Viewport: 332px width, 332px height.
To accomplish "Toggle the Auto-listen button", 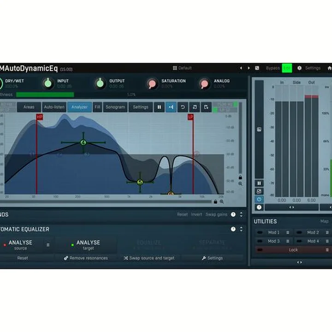I will point(54,107).
